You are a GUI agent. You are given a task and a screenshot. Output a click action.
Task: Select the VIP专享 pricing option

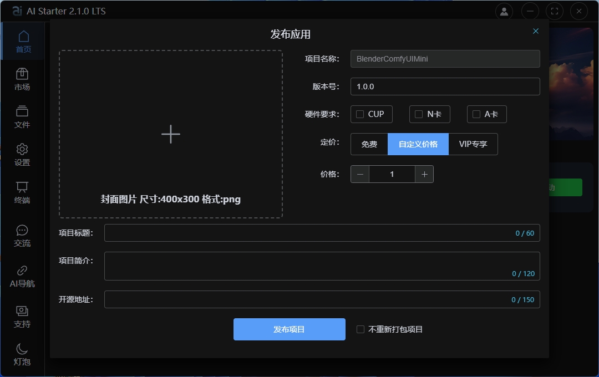pos(473,144)
